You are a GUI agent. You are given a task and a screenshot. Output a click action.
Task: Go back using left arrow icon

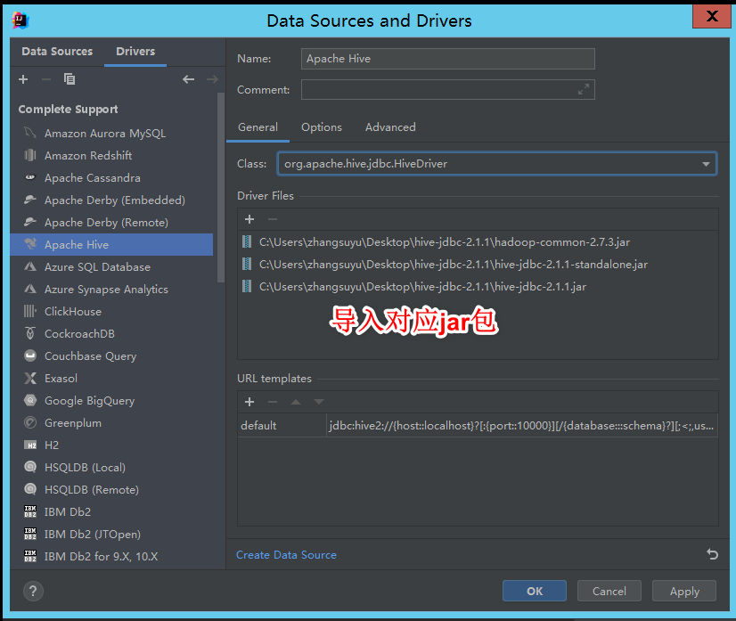point(188,79)
